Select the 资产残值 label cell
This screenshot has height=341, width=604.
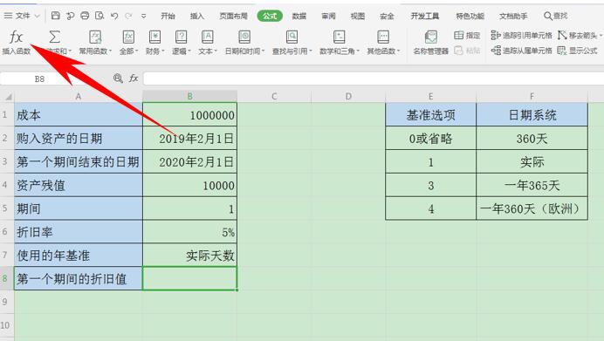(x=79, y=185)
